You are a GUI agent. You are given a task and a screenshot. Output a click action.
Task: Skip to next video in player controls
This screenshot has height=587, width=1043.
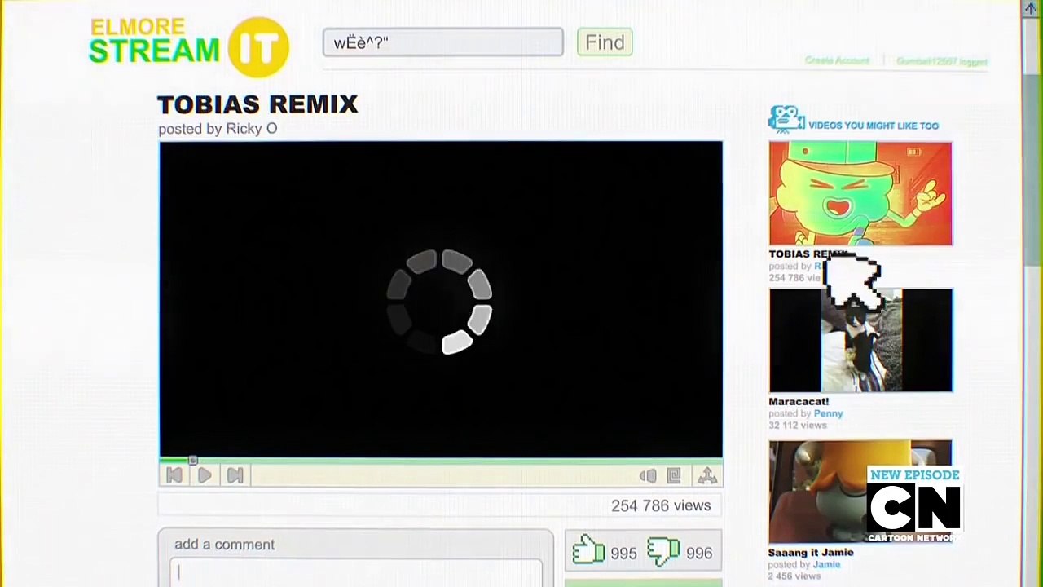[235, 475]
